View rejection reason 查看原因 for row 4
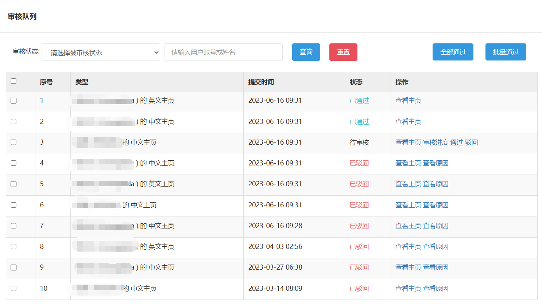Screen dimensions: 542x305 (435, 163)
